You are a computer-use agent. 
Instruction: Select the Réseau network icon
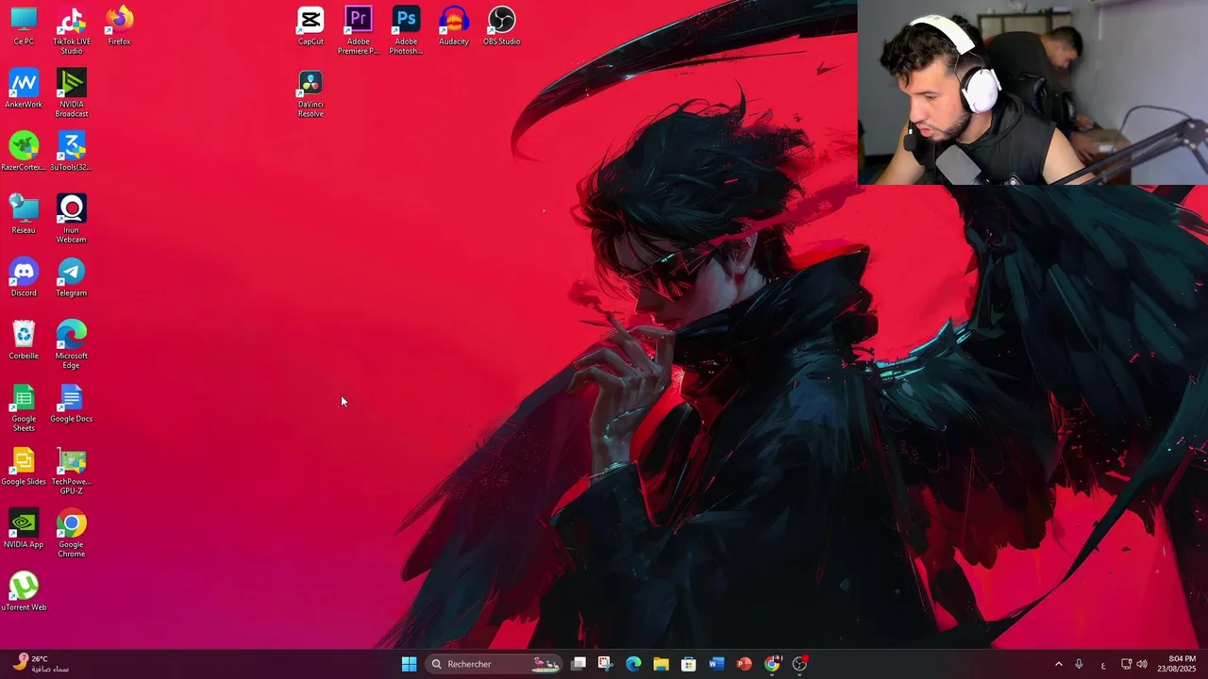tap(24, 214)
